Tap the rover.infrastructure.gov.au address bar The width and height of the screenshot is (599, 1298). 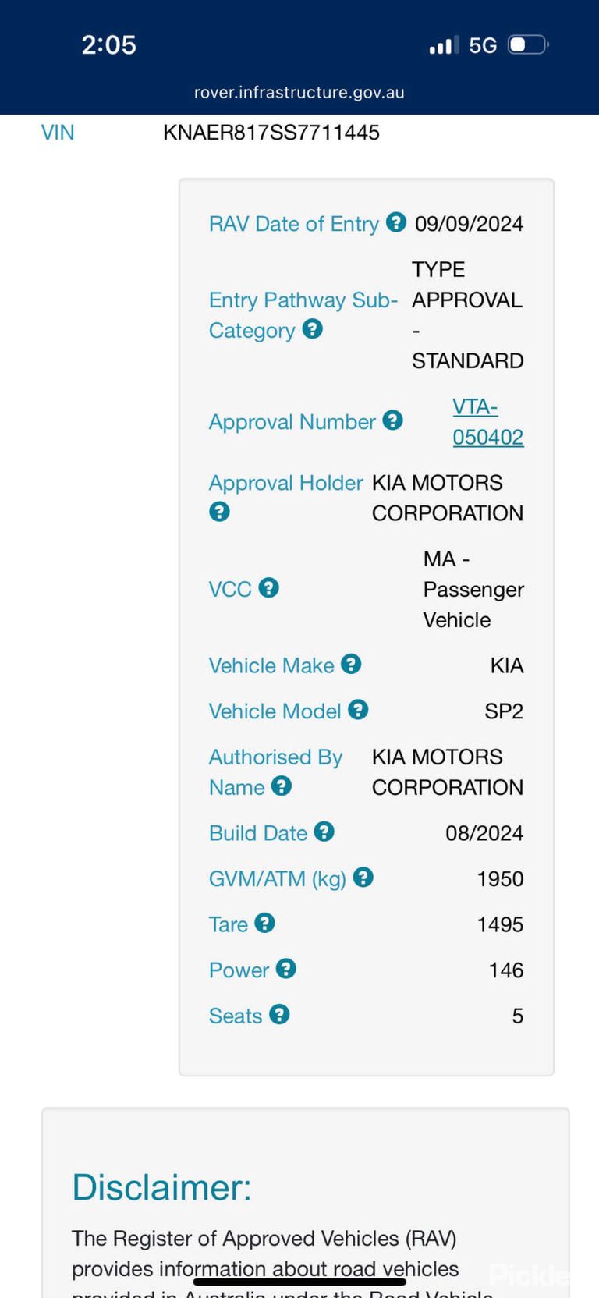pos(299,92)
